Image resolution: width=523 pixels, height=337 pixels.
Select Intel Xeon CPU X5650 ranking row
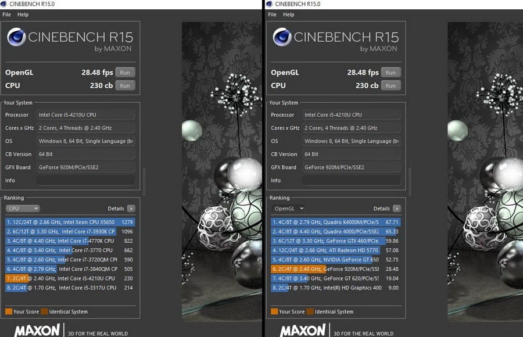pos(70,222)
